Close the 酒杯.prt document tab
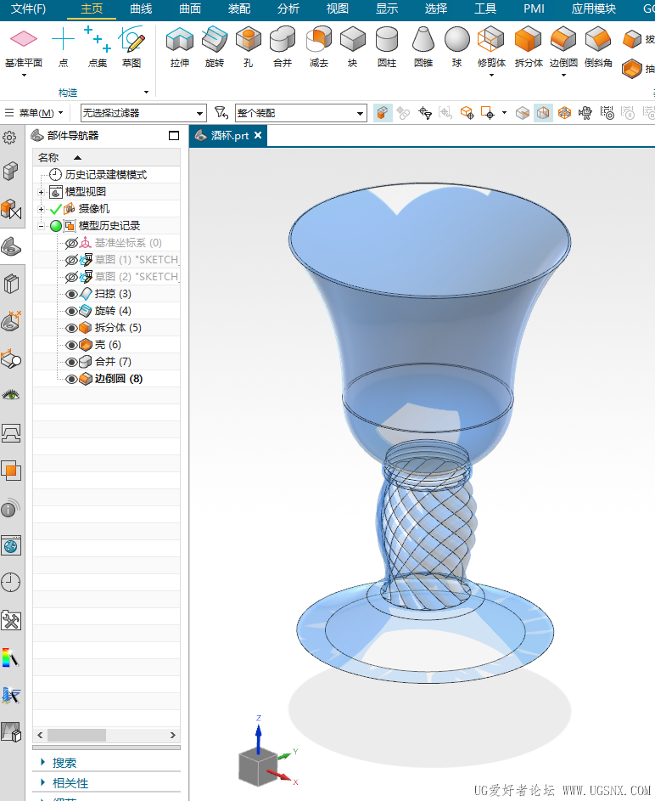The image size is (655, 801). tap(259, 135)
